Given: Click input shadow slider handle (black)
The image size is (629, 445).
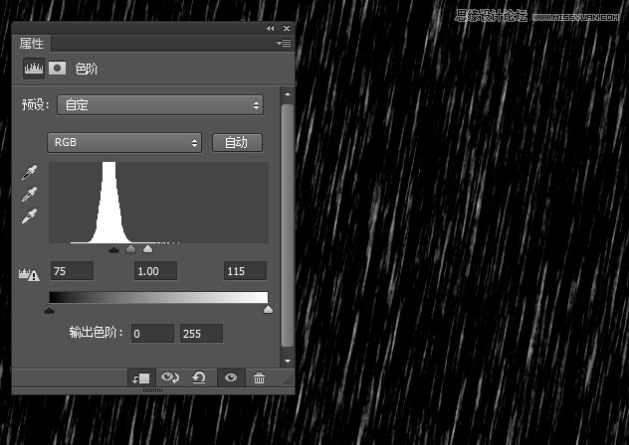Looking at the screenshot, I should point(113,249).
